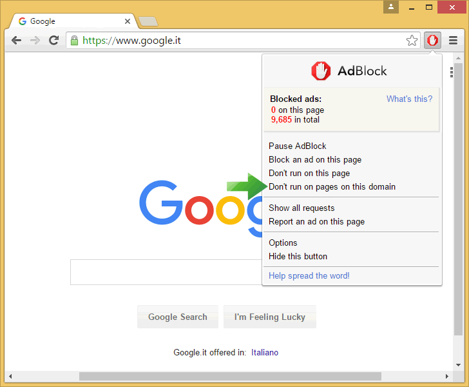The width and height of the screenshot is (469, 387).
Task: Click the '9,685 in total' blocked count
Action: tap(295, 119)
